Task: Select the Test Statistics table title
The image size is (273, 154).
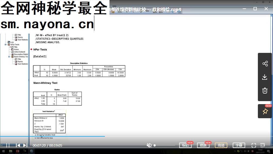Action: point(49,111)
